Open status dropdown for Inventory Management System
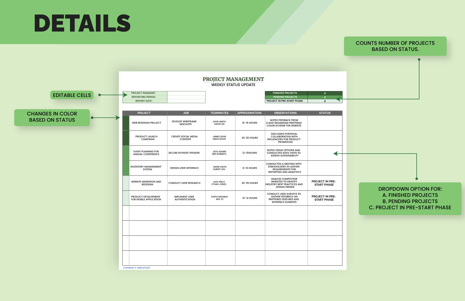This screenshot has width=465, height=301. [x=325, y=168]
